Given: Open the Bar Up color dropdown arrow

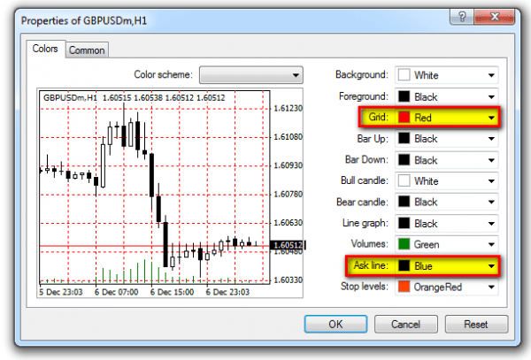Looking at the screenshot, I should pos(491,139).
